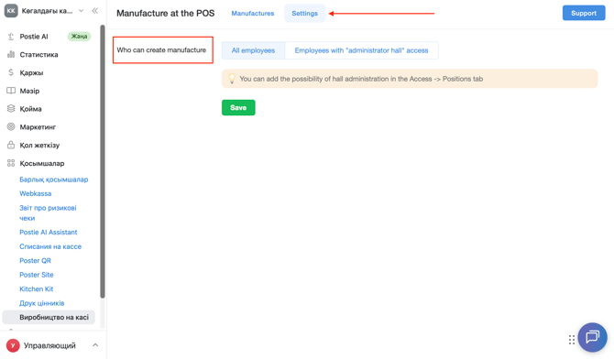The height and width of the screenshot is (359, 614).
Task: Open Қаржы menu item
Action: (31, 72)
